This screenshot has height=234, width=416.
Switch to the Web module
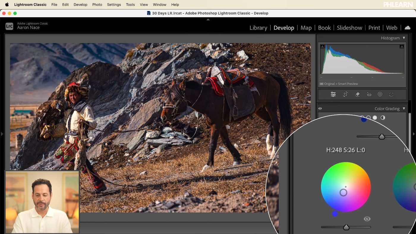coord(392,28)
